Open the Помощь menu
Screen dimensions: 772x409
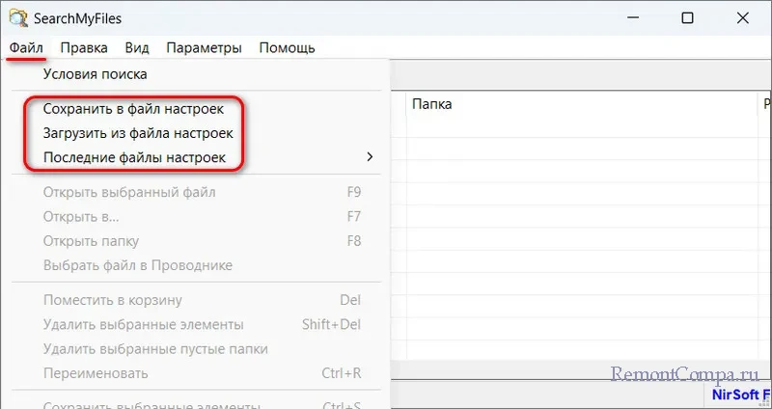tap(287, 47)
